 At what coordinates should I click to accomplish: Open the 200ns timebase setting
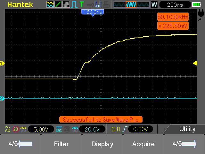point(175,5)
